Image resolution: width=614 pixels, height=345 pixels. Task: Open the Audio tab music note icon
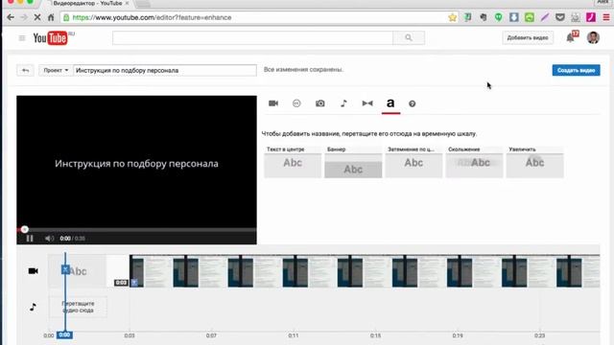tap(343, 103)
